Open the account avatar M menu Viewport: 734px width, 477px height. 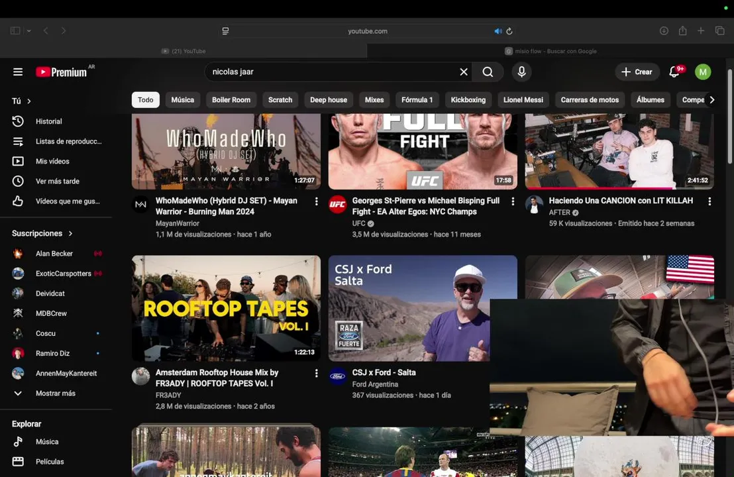[x=703, y=72]
